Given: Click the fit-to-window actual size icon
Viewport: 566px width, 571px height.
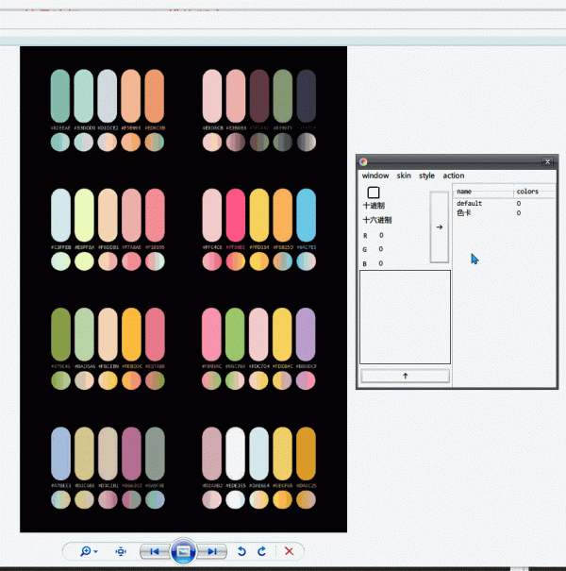Looking at the screenshot, I should coord(121,551).
